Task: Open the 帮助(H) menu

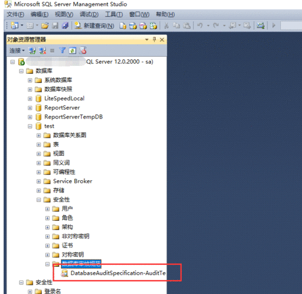Action: [x=165, y=15]
